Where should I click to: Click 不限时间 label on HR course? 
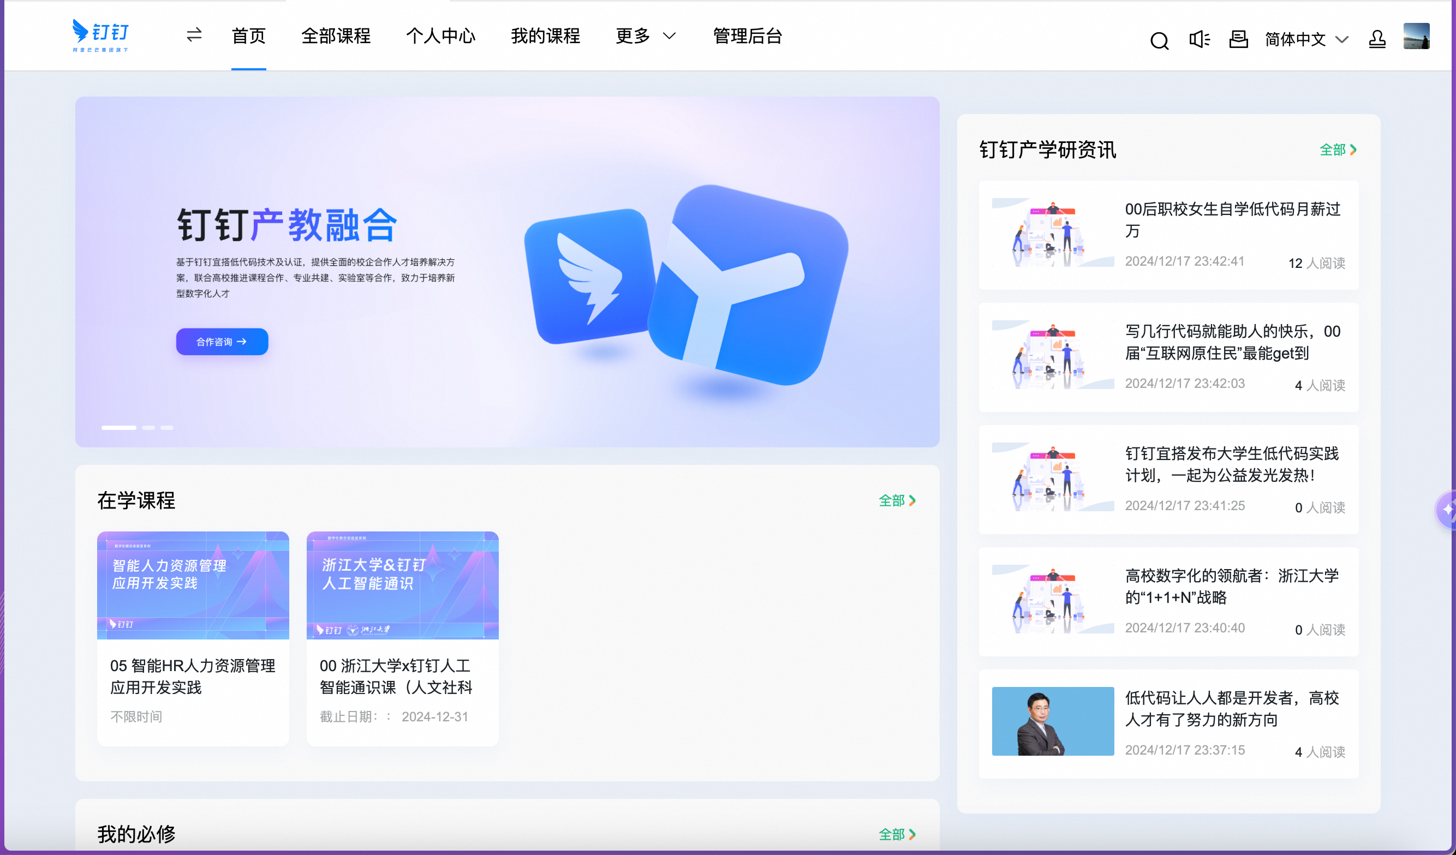(136, 716)
